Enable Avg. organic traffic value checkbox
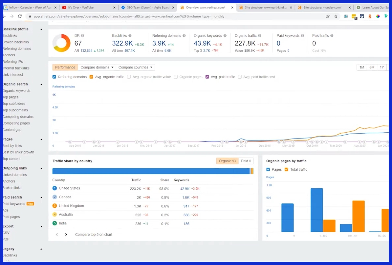392x265 pixels. coord(129,77)
